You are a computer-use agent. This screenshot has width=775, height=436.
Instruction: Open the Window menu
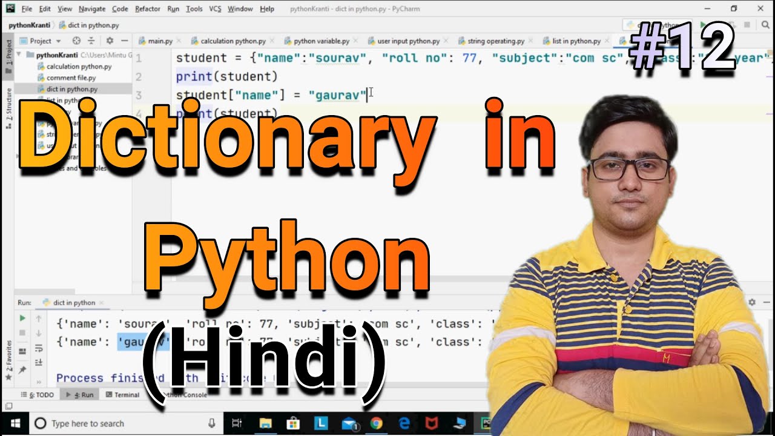tap(240, 9)
